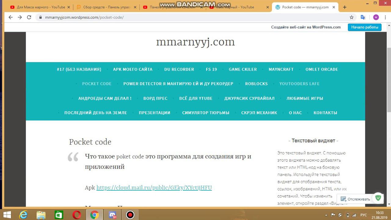
Task: Close the 'Pocket code — mmarnyyj.com' tab
Action: point(334,7)
